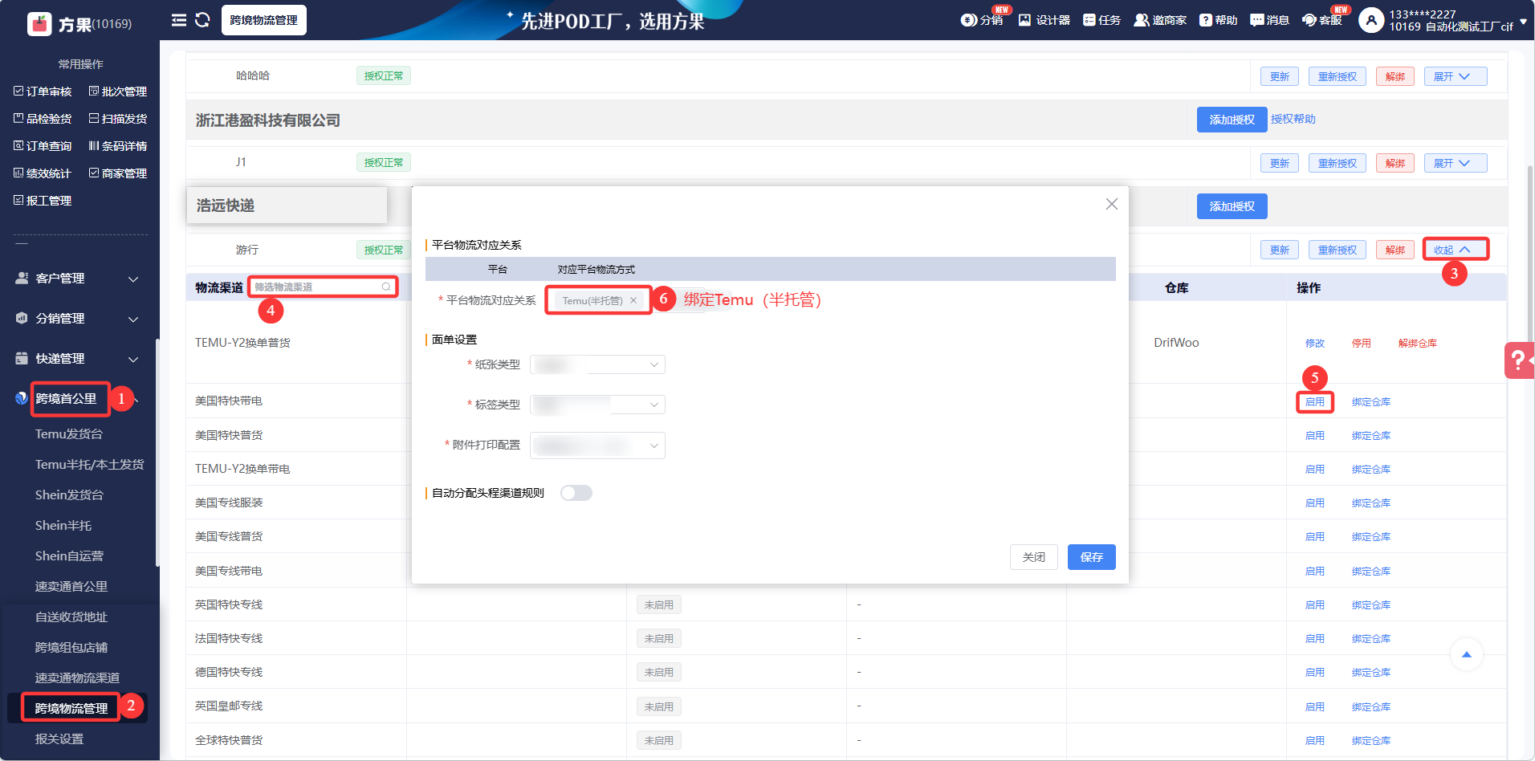This screenshot has width=1535, height=761.
Task: Collapse sidebar with the menu fold icon
Action: click(x=179, y=20)
